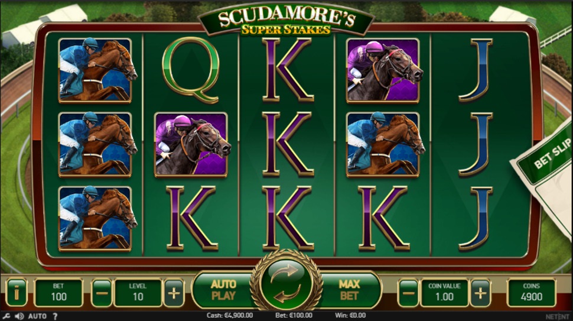The width and height of the screenshot is (573, 321).
Task: Click the green Q symbol on reel two
Action: pyautogui.click(x=191, y=70)
